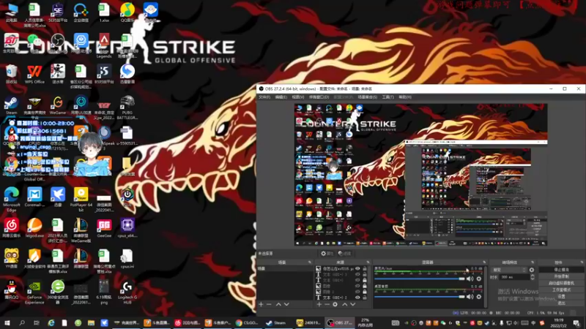The image size is (586, 329).
Task: Open 视图(V) menu in OBS
Action: [298, 97]
